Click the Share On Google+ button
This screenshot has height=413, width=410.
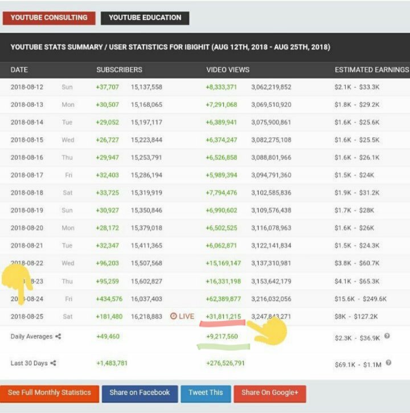270,394
